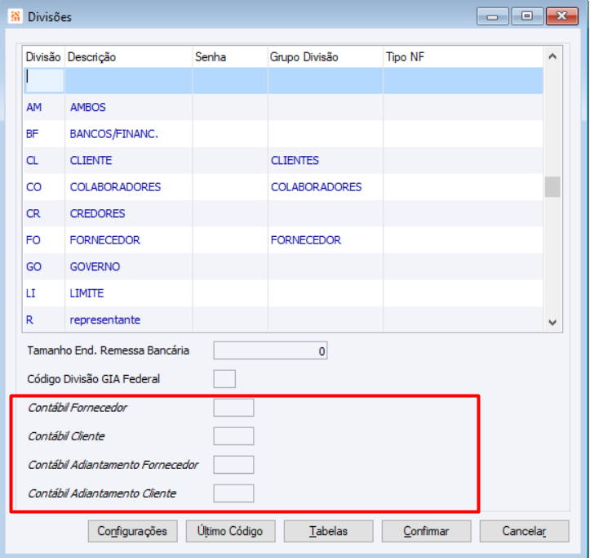Click the Configurações button
This screenshot has height=558, width=590.
pos(132,531)
